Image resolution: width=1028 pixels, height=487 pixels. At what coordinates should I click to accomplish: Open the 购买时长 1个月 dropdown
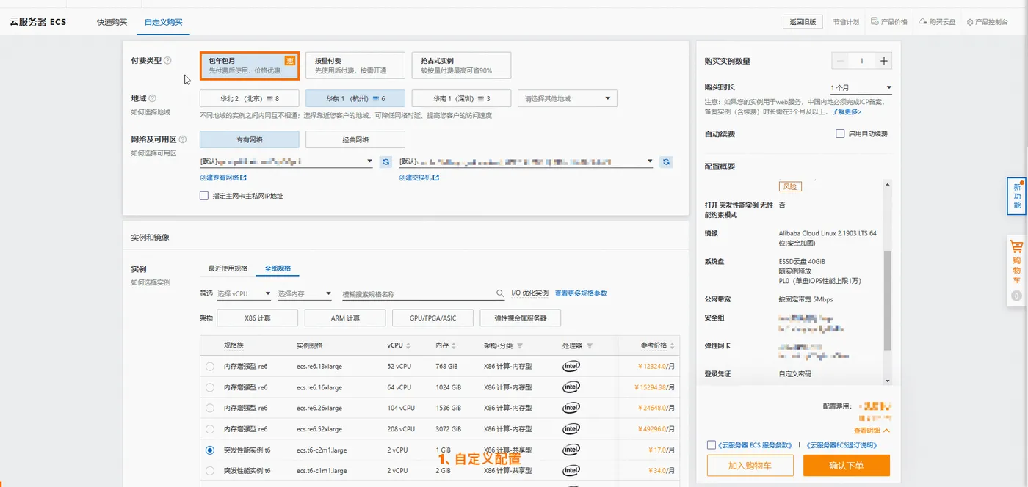pyautogui.click(x=861, y=87)
